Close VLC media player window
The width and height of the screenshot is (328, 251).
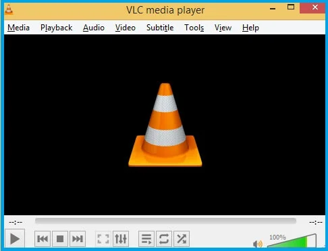pyautogui.click(x=312, y=7)
